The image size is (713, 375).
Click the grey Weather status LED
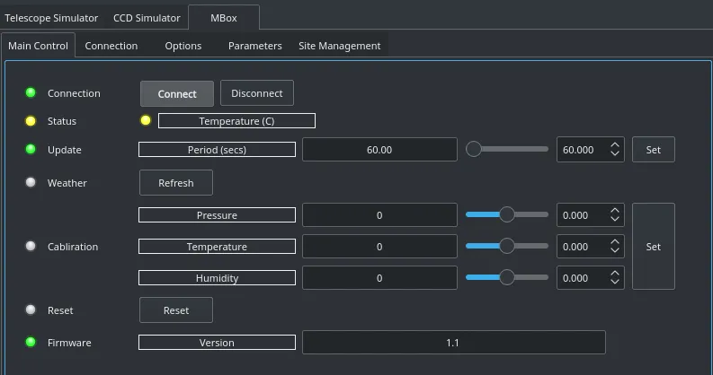[31, 182]
